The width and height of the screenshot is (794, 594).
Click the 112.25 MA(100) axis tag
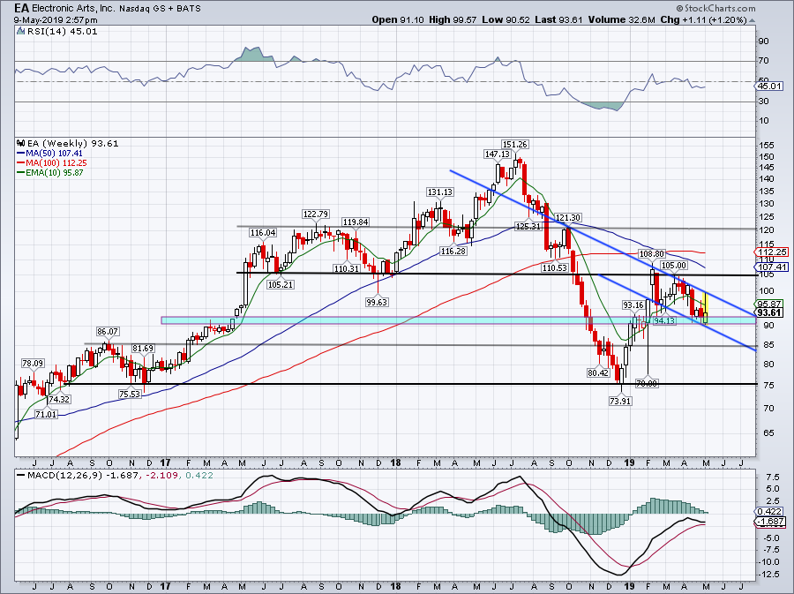point(773,252)
